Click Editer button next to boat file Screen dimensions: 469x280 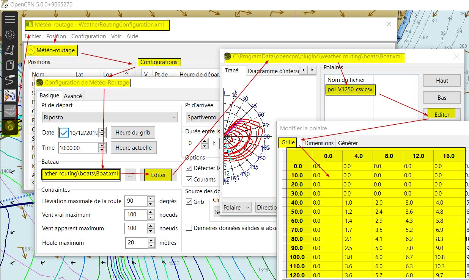pyautogui.click(x=158, y=175)
